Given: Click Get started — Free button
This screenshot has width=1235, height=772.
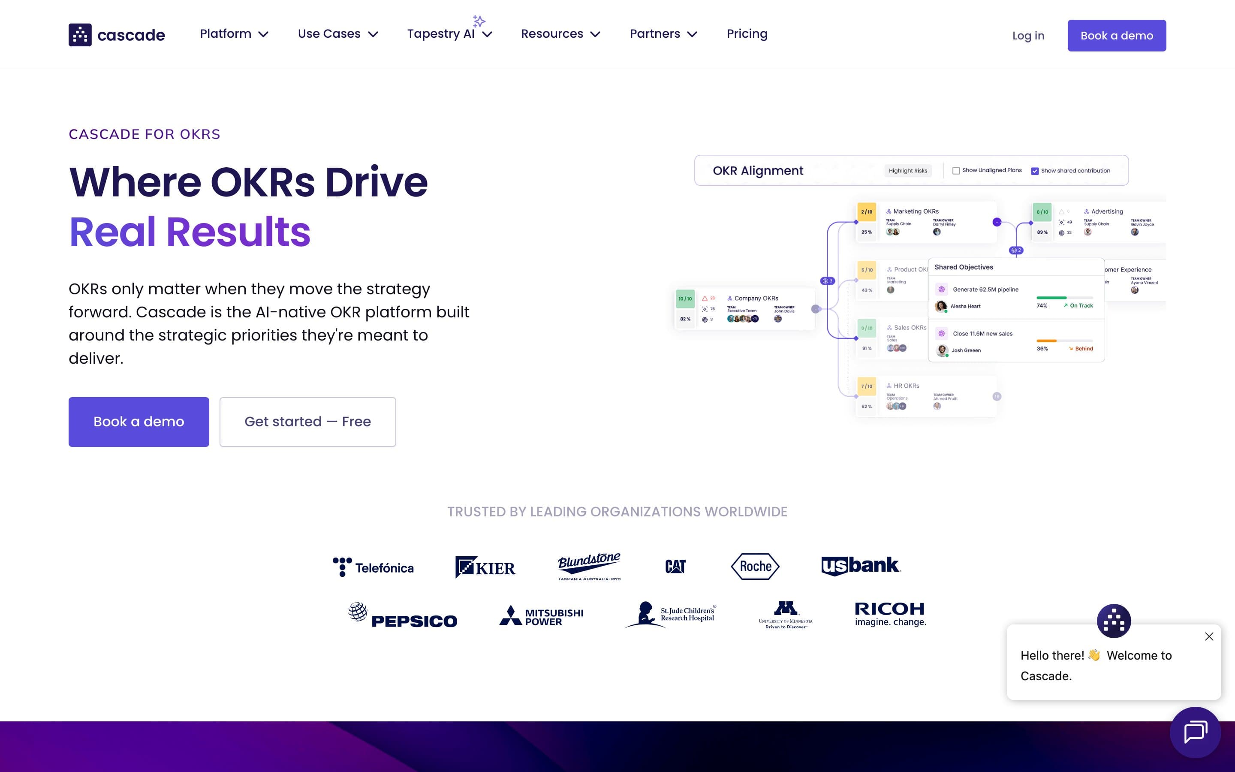Looking at the screenshot, I should (308, 422).
